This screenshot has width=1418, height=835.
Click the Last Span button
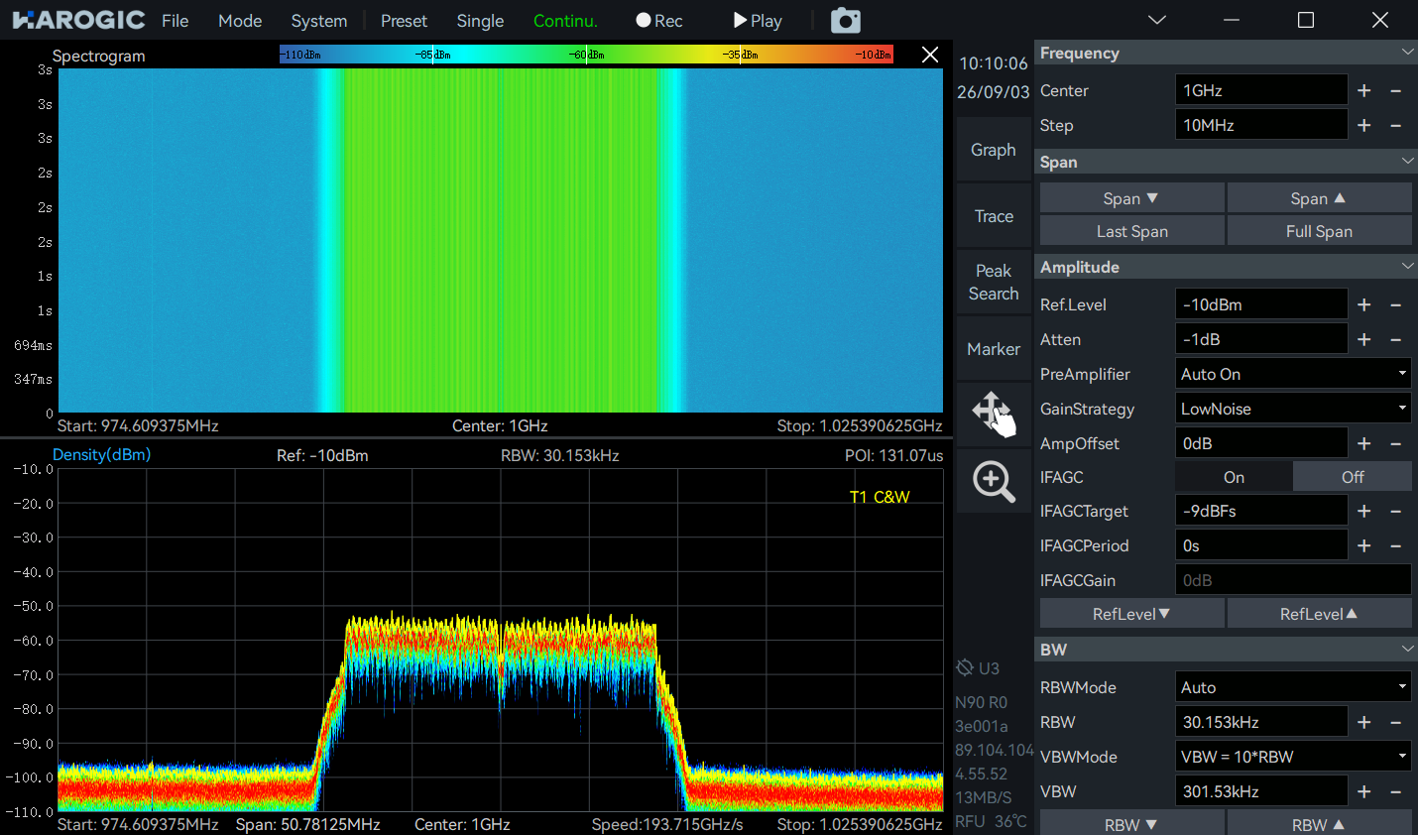point(1131,231)
